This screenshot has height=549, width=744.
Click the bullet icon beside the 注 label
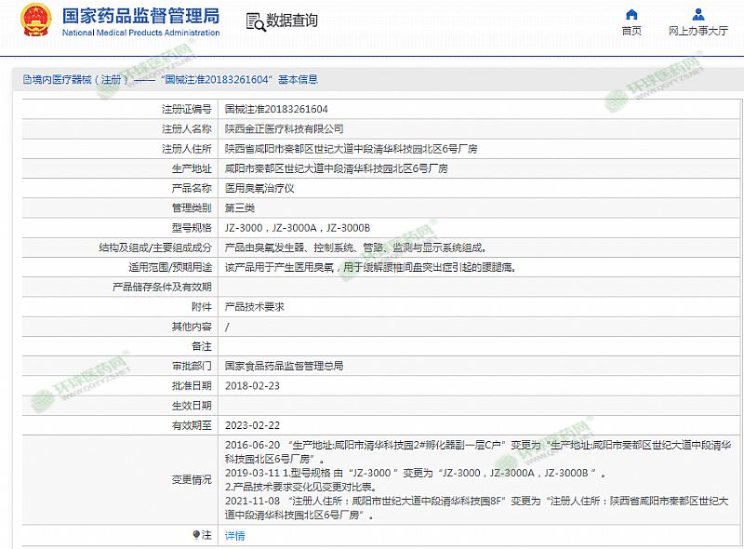[x=196, y=535]
